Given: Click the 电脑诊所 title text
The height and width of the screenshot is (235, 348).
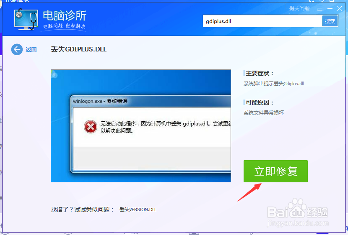Looking at the screenshot, I should coord(65,15).
